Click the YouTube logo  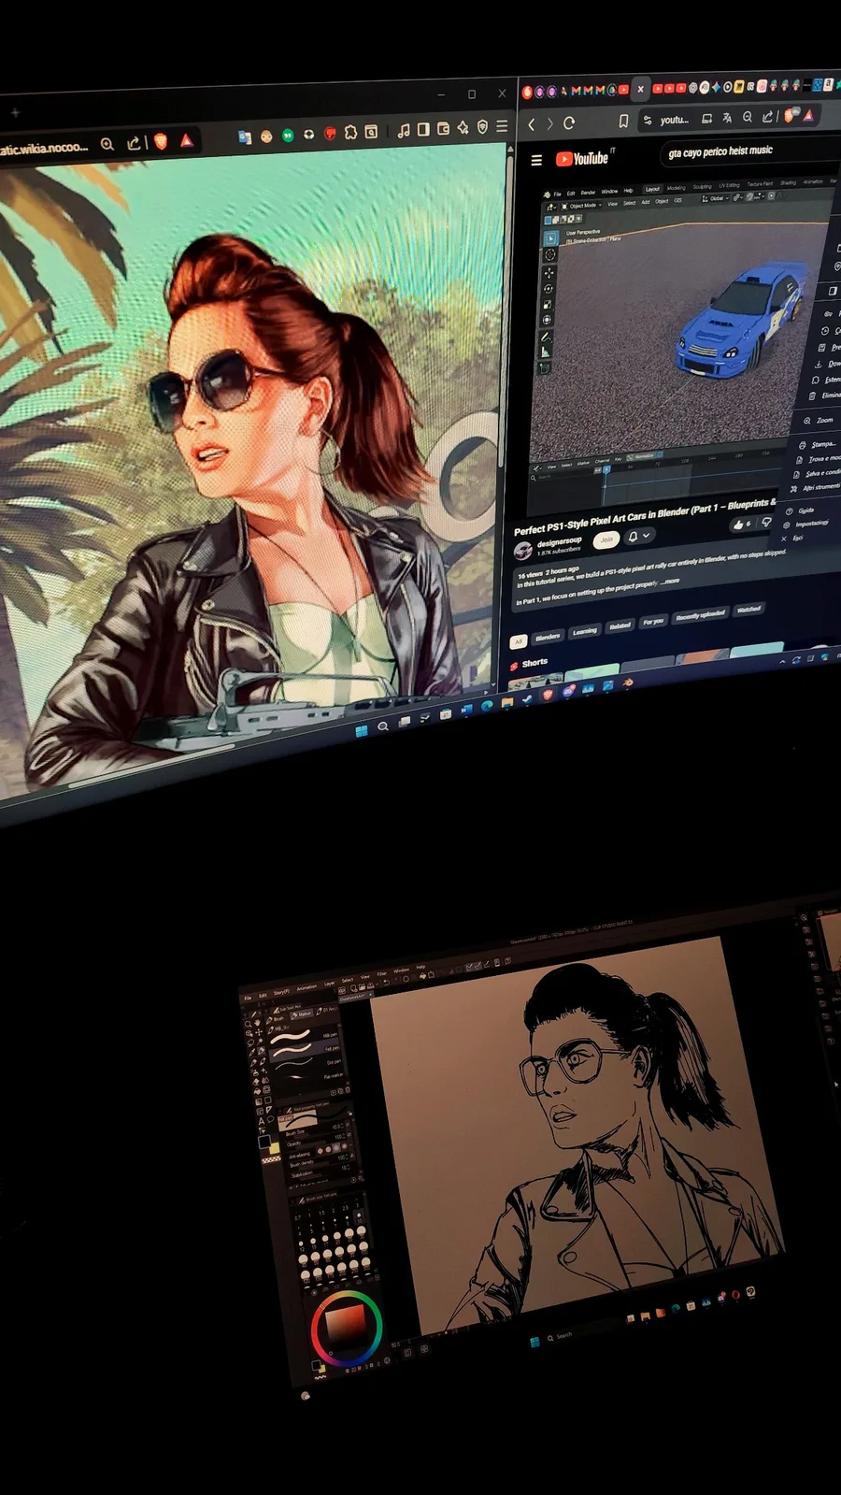pyautogui.click(x=582, y=158)
